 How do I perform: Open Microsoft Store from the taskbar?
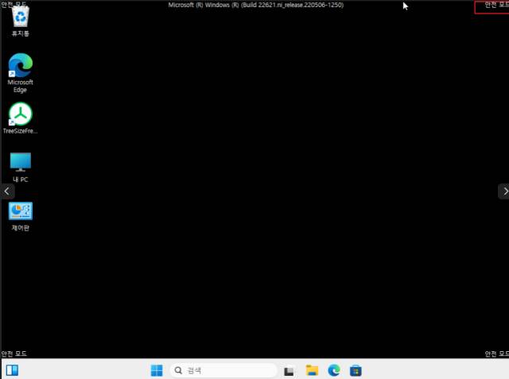(357, 370)
